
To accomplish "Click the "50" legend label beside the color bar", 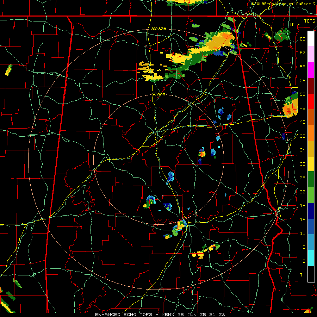I will [303, 94].
